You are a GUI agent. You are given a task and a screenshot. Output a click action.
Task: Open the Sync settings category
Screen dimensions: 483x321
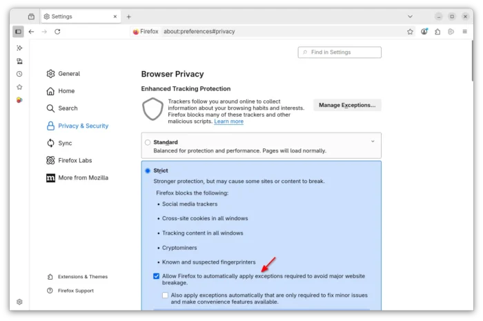[x=65, y=143]
